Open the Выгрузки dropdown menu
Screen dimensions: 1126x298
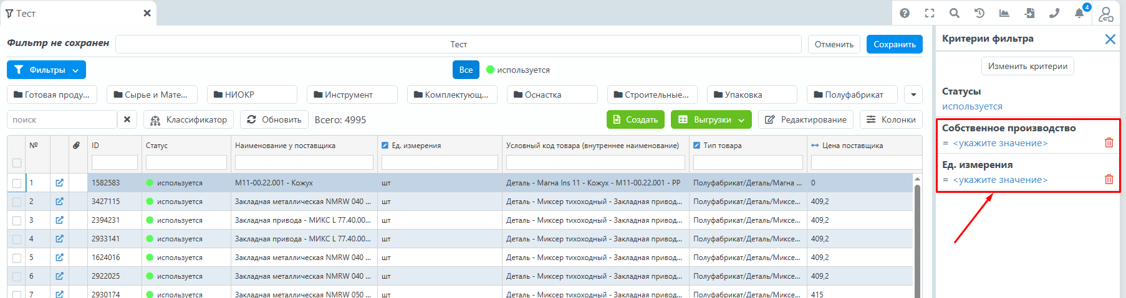711,119
